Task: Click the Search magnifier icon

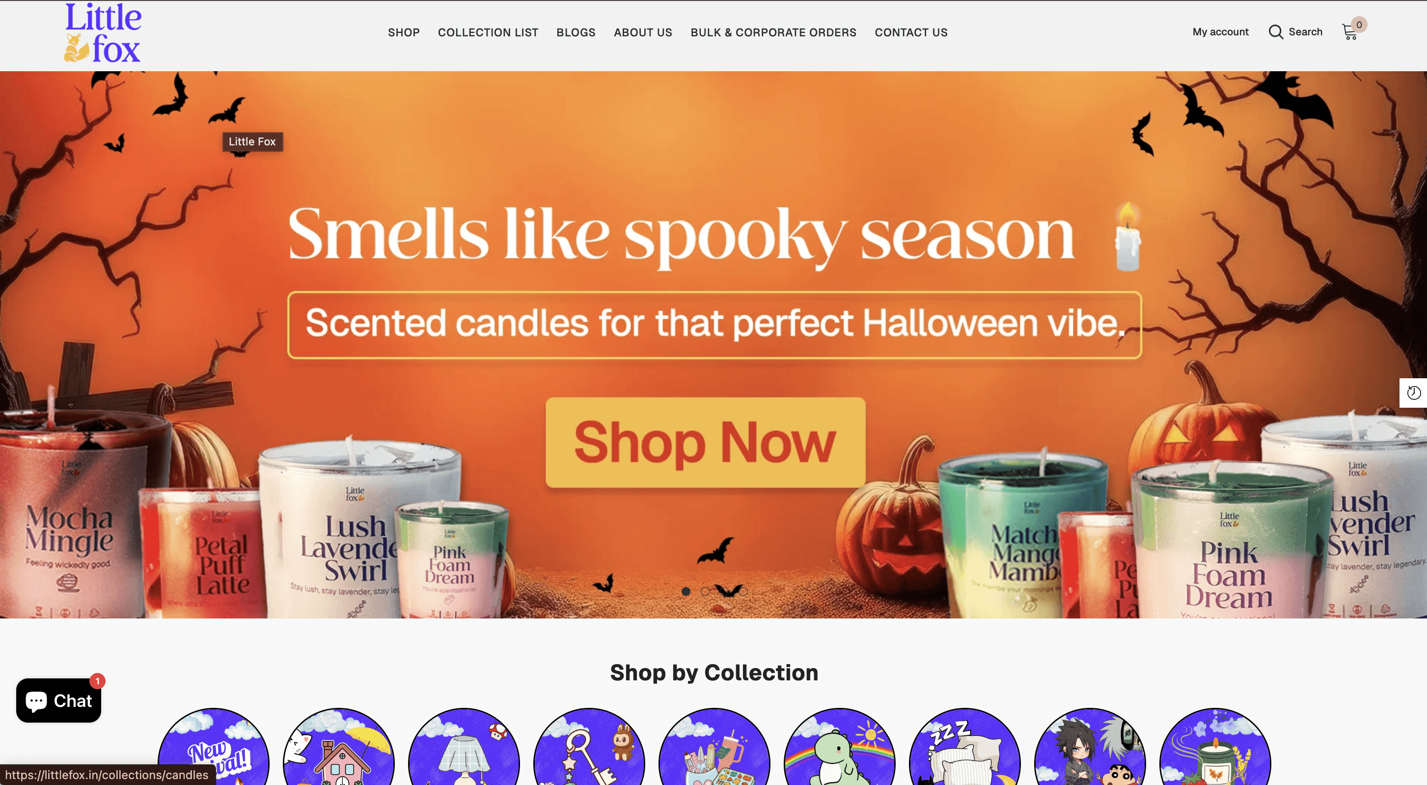Action: pos(1276,31)
